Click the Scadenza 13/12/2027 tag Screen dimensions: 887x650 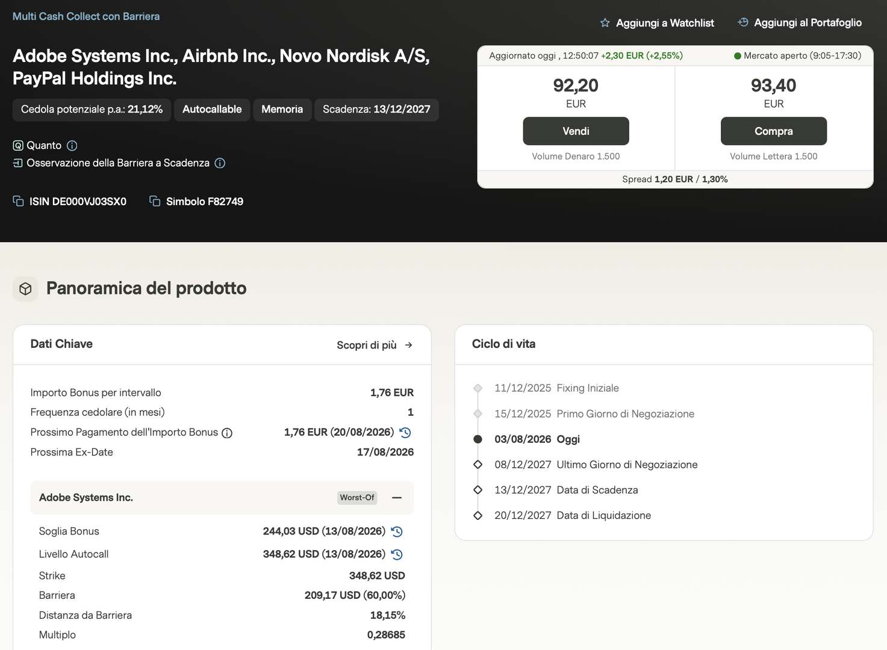tap(376, 110)
